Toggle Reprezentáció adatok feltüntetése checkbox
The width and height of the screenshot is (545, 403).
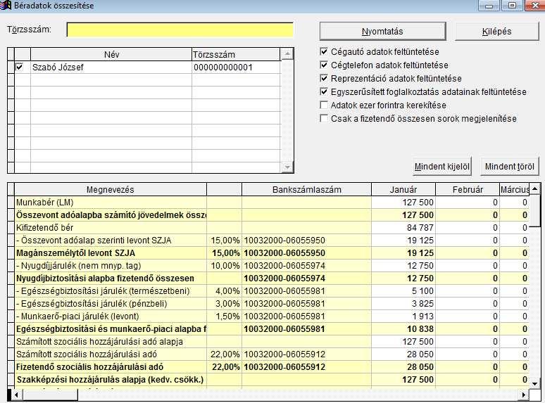[324, 79]
